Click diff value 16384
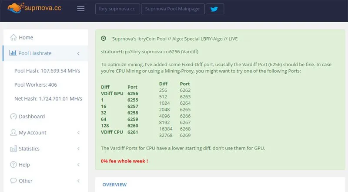 tap(166, 129)
